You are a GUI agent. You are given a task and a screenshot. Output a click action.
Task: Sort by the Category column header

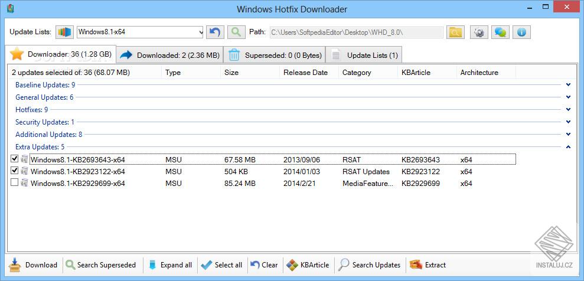click(368, 73)
